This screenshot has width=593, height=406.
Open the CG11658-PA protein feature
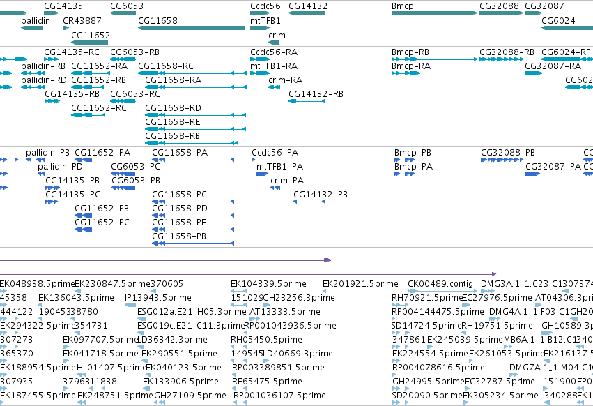(x=193, y=160)
